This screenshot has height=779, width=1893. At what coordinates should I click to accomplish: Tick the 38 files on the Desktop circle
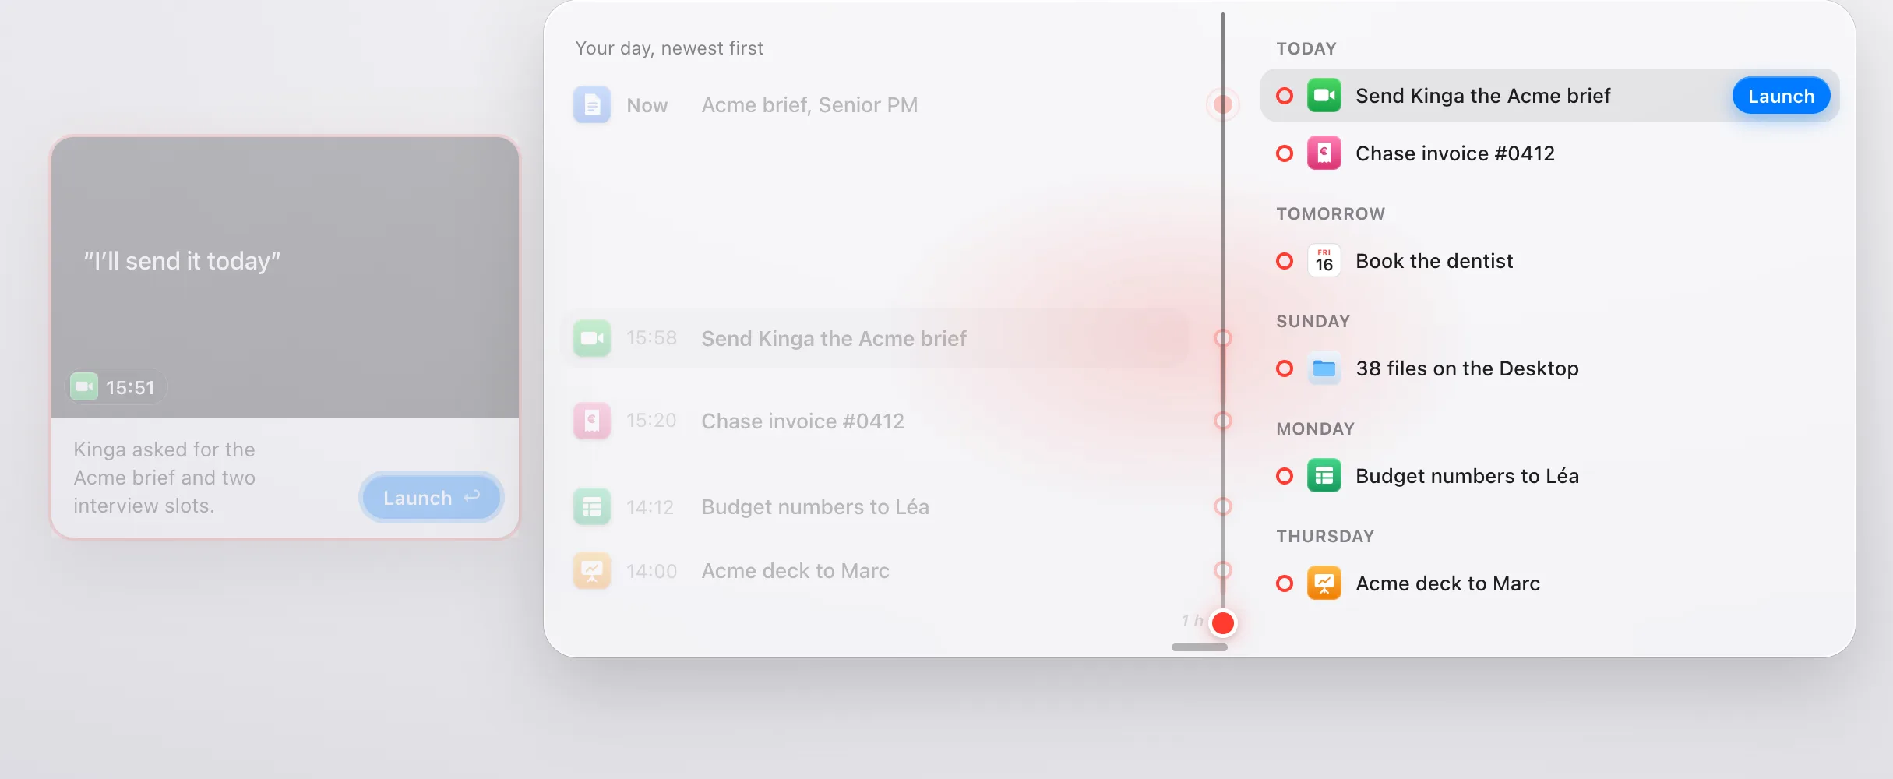coord(1285,368)
